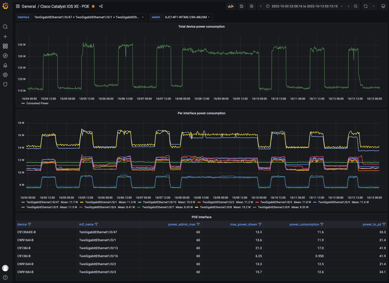This screenshot has height=283, width=389.
Task: Sort table by device column header
Action: [x=22, y=224]
